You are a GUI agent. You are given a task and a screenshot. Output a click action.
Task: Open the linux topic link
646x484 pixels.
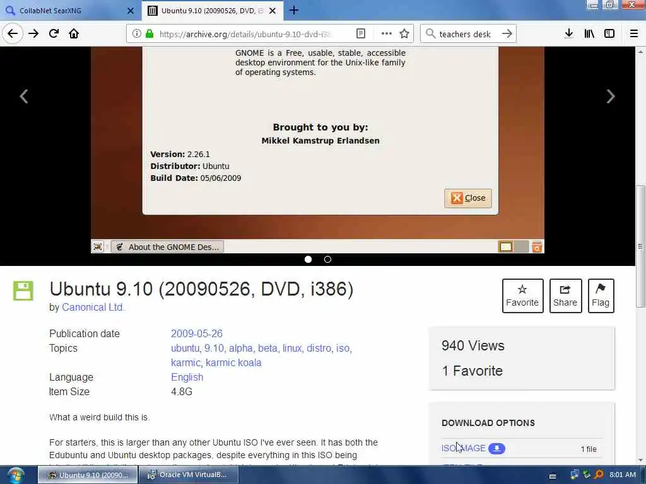[x=292, y=348]
